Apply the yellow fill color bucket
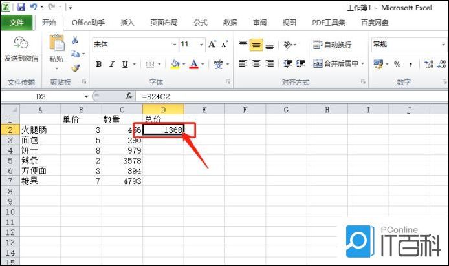The height and width of the screenshot is (266, 449). coord(175,64)
